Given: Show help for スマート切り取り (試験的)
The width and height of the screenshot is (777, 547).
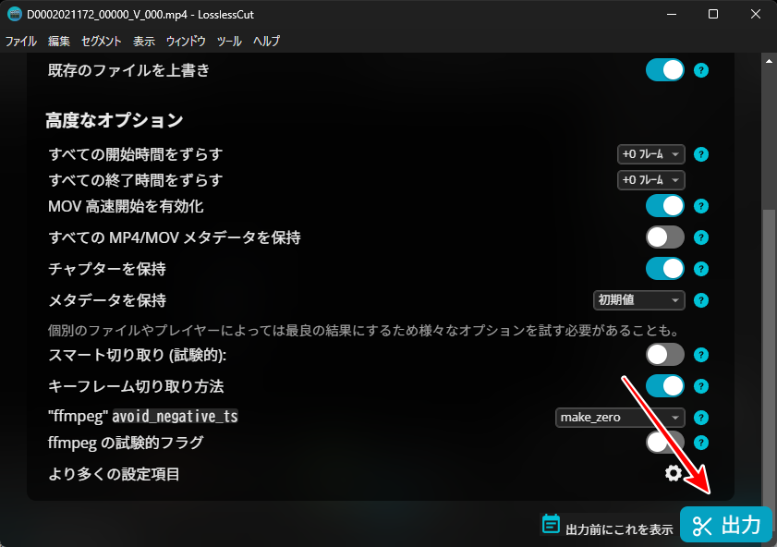Looking at the screenshot, I should 700,355.
